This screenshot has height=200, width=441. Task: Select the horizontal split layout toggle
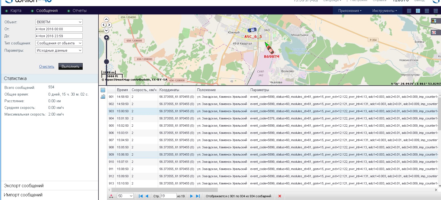[x=427, y=11]
